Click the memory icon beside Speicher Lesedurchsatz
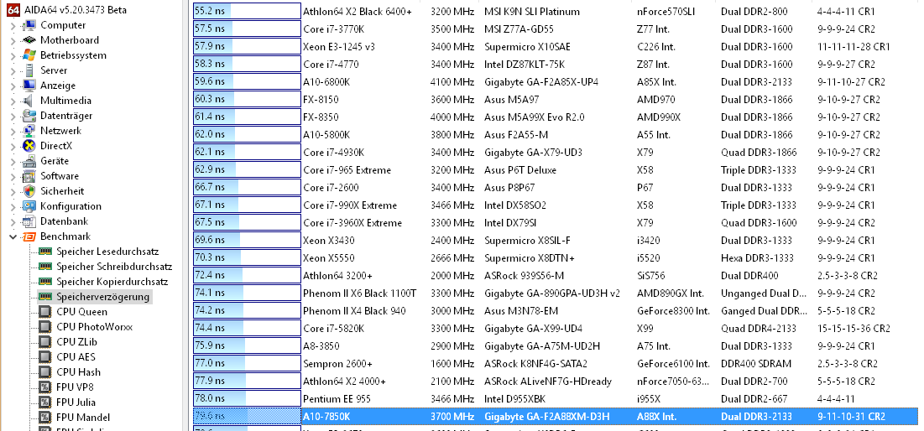The image size is (924, 431). tap(45, 252)
